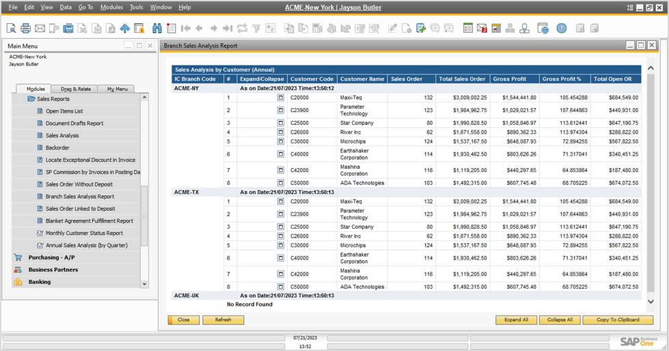Toggle expand box for ADA Technologies under ACME-TX

click(x=280, y=287)
